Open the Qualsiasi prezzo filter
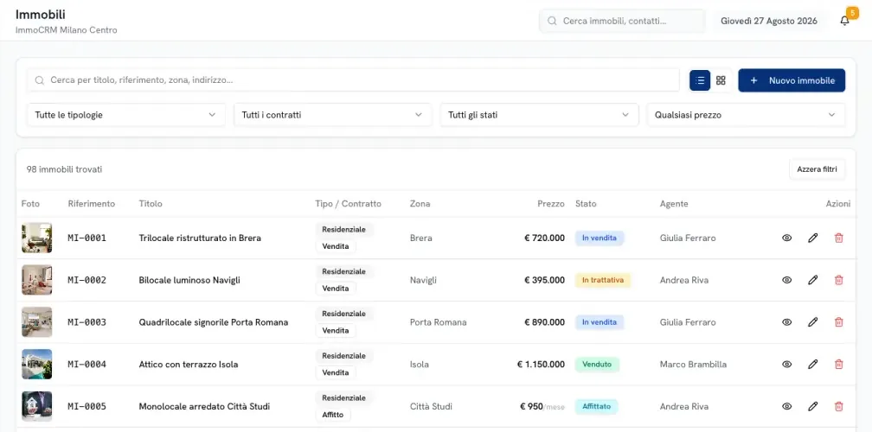 [x=746, y=115]
